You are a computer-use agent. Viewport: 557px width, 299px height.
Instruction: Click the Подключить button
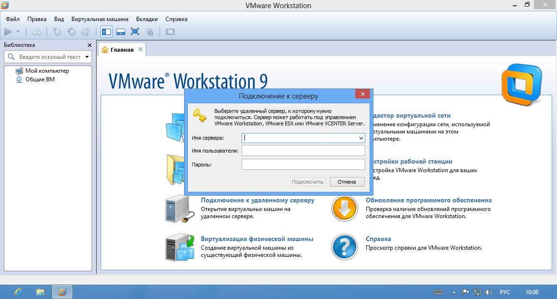[308, 182]
